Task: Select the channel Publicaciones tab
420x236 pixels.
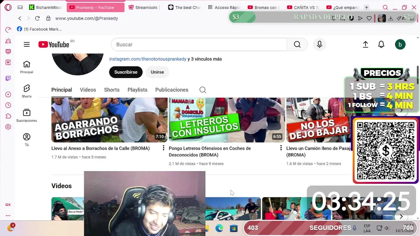Action: tap(172, 90)
